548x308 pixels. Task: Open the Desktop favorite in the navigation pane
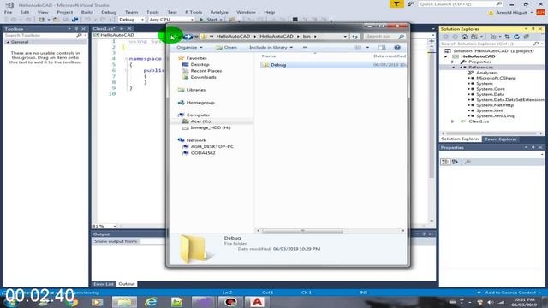point(200,65)
